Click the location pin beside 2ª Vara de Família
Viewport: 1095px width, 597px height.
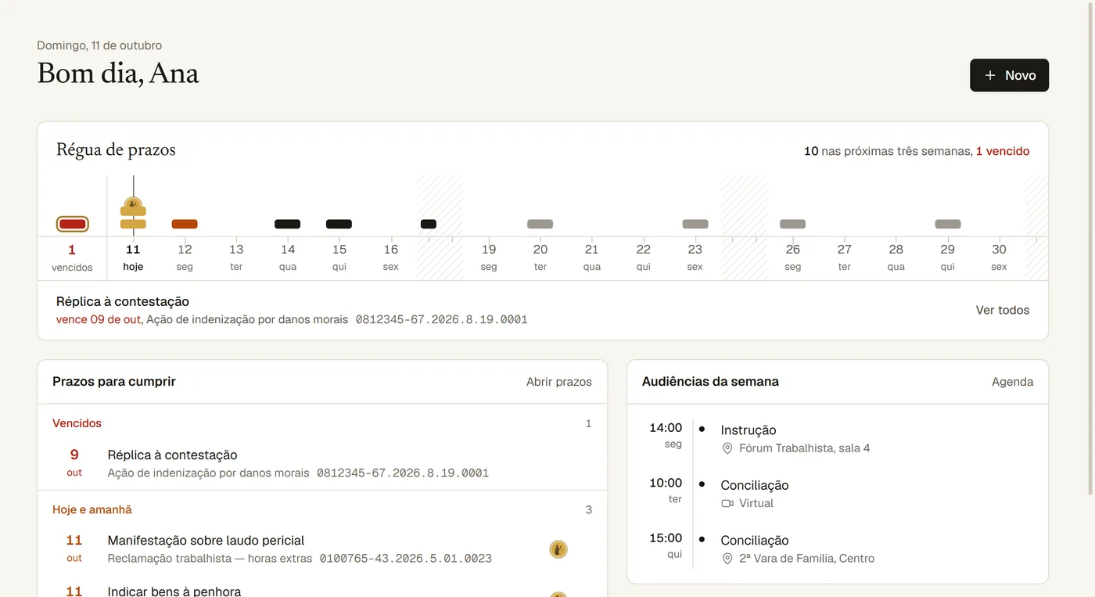(727, 559)
